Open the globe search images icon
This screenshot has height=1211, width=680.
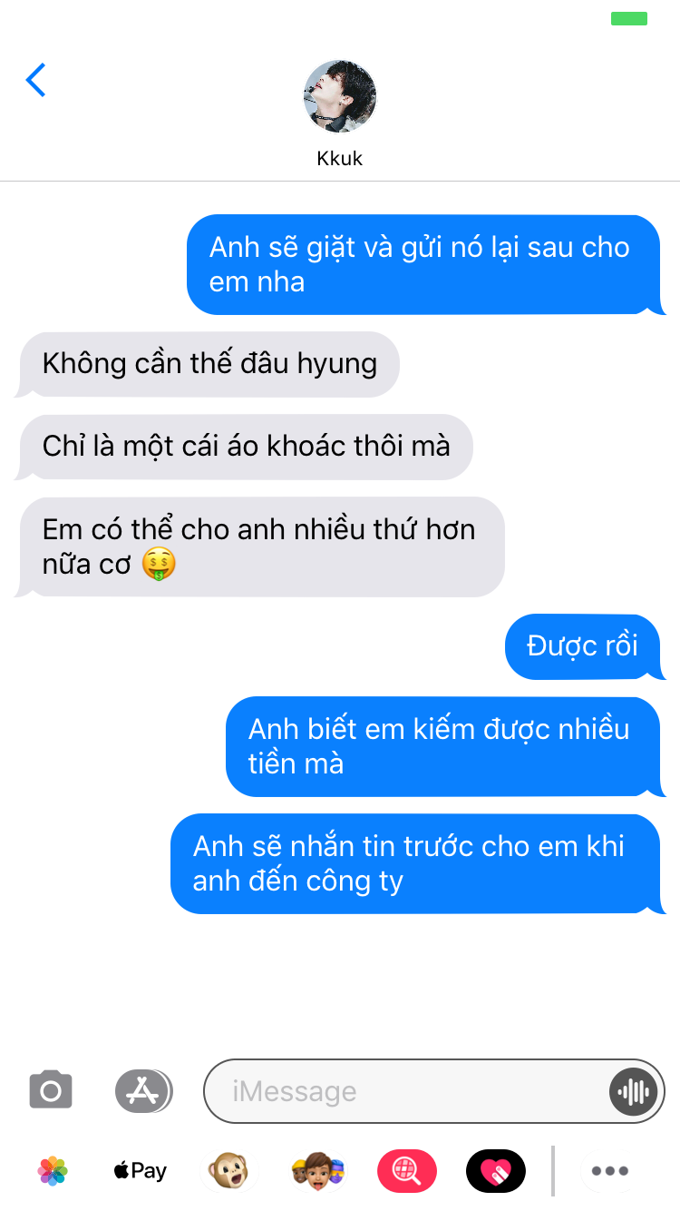pyautogui.click(x=406, y=1171)
